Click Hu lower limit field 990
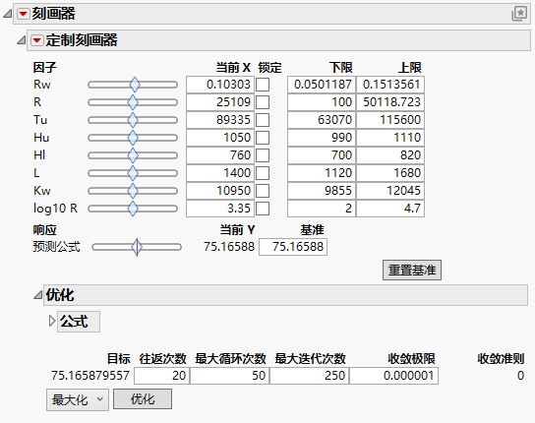535x423 pixels. (x=322, y=138)
